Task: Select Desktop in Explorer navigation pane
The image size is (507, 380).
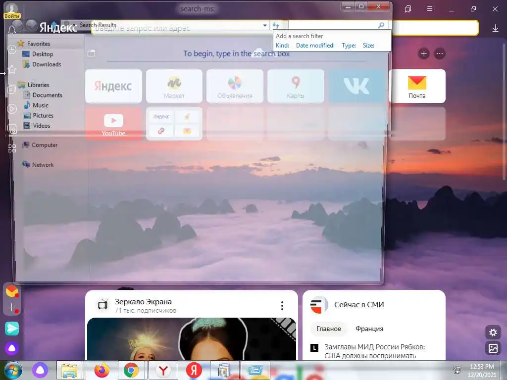Action: 43,54
